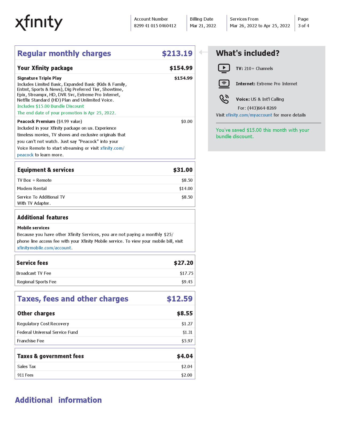This screenshot has height=441, width=340.
Task: Click the $213.19 total amount
Action: (x=177, y=53)
